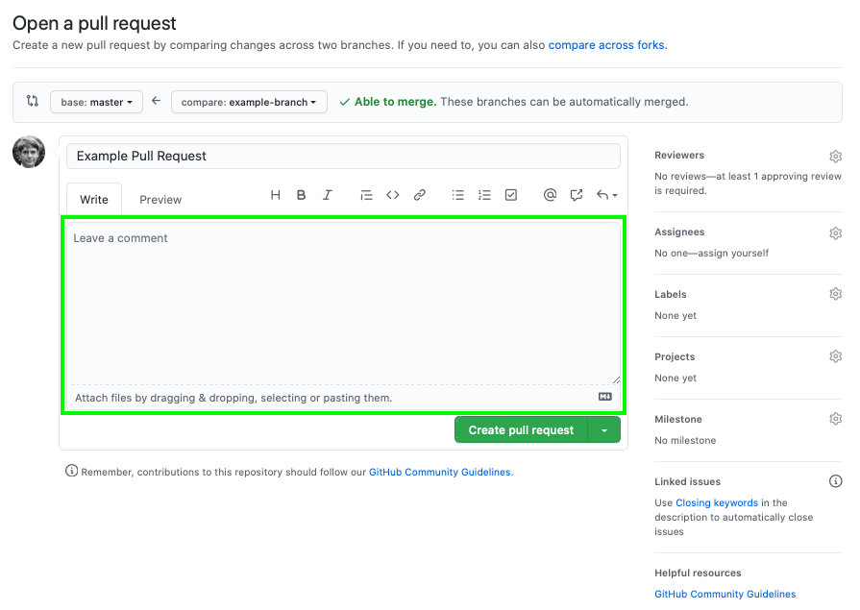Apply italic formatting in the editor
Viewport: 860px width, 610px height.
(x=328, y=195)
